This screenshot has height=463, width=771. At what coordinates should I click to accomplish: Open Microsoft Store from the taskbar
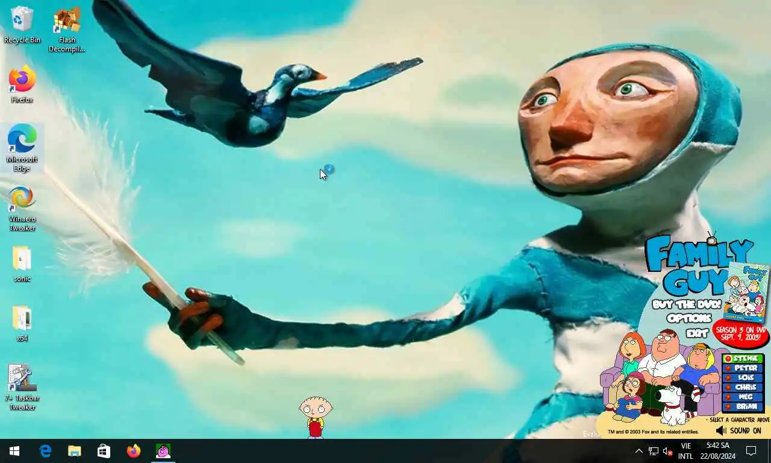coord(104,451)
